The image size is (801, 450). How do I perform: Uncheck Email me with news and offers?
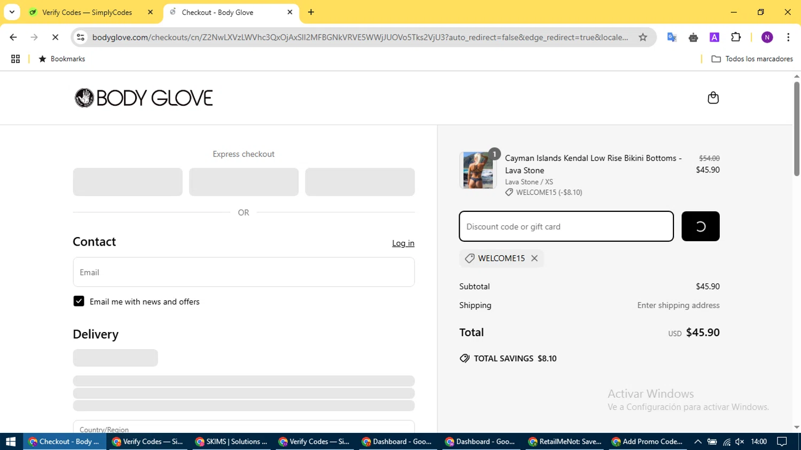78,301
